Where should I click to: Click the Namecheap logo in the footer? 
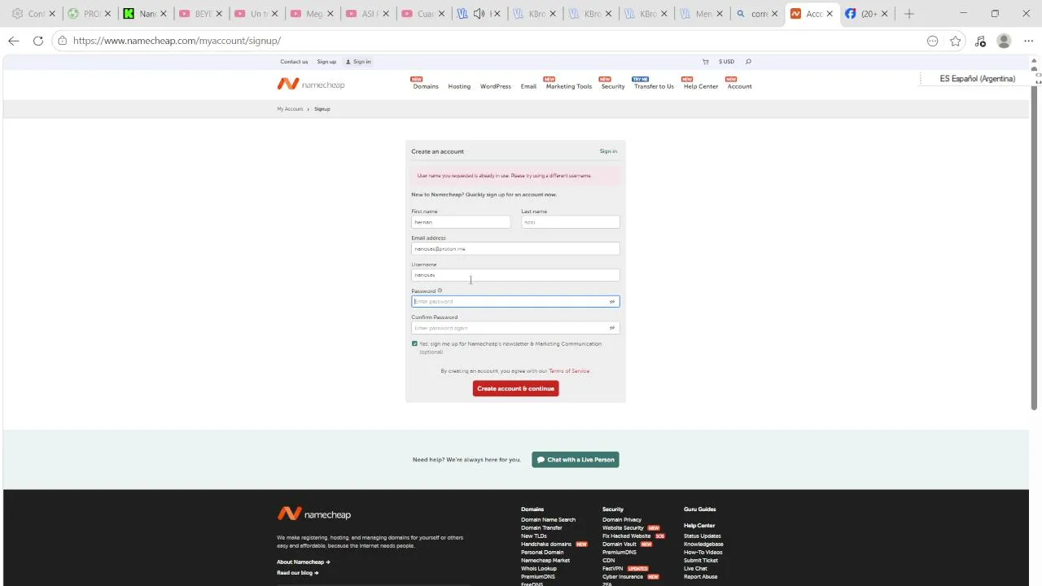tap(314, 514)
